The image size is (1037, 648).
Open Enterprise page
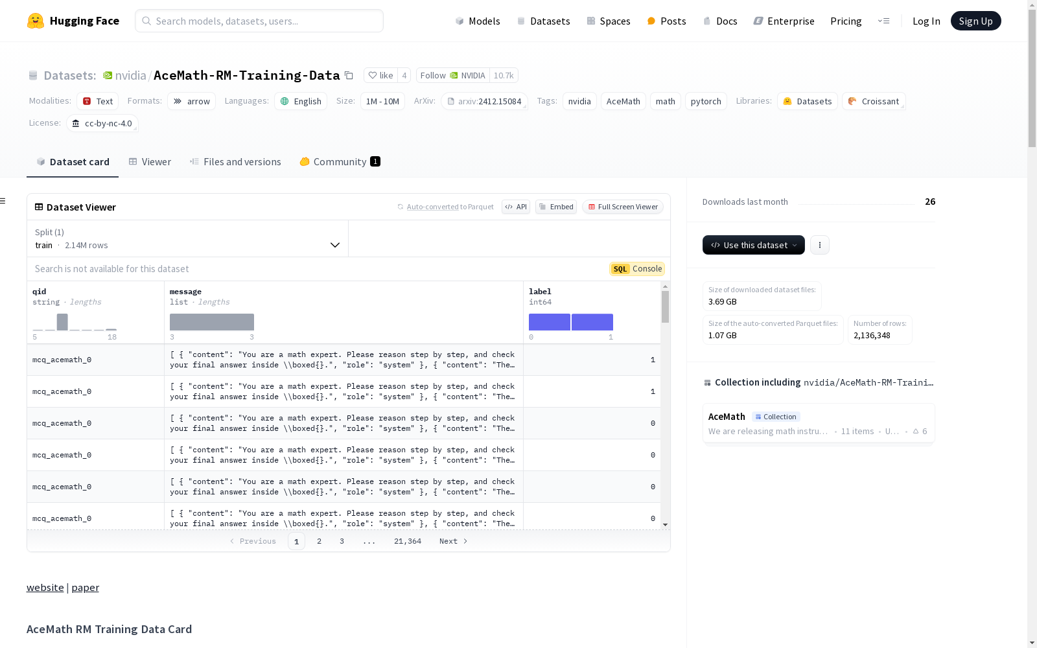[784, 21]
